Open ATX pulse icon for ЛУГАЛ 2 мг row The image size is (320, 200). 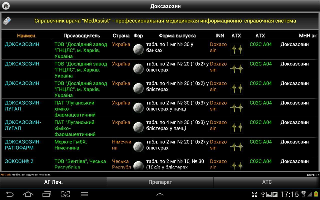(x=236, y=108)
